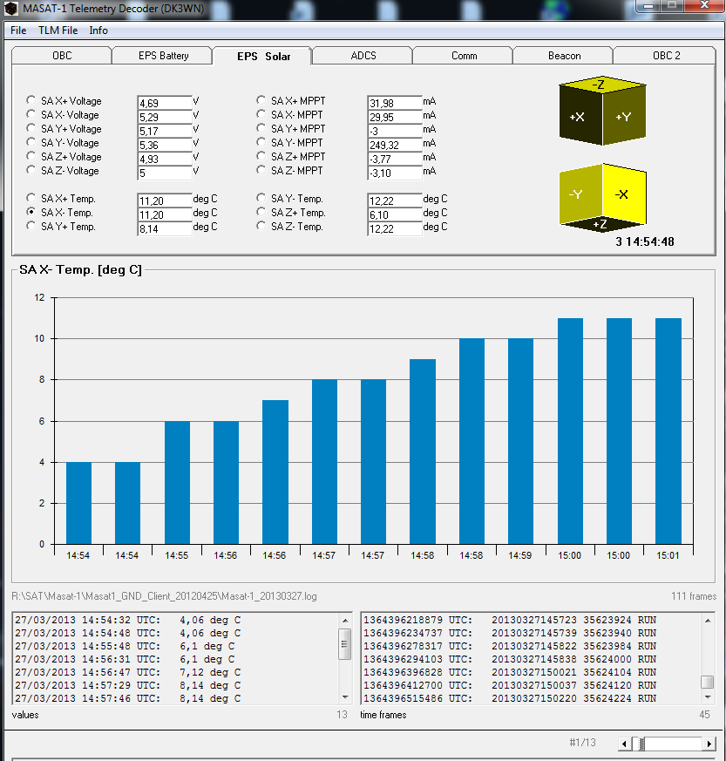Click the frame scrollbar right arrow
This screenshot has width=726, height=761.
tap(709, 744)
